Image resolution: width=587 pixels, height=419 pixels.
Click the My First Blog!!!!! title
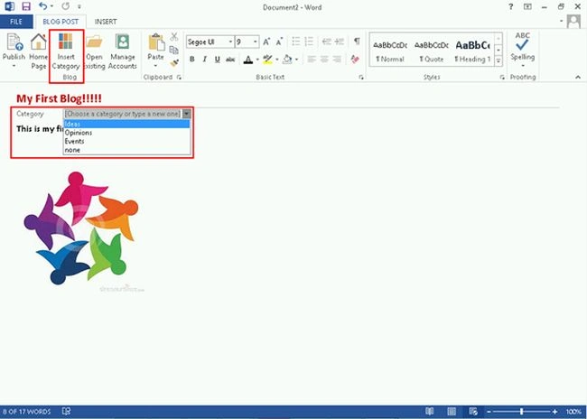click(x=59, y=98)
